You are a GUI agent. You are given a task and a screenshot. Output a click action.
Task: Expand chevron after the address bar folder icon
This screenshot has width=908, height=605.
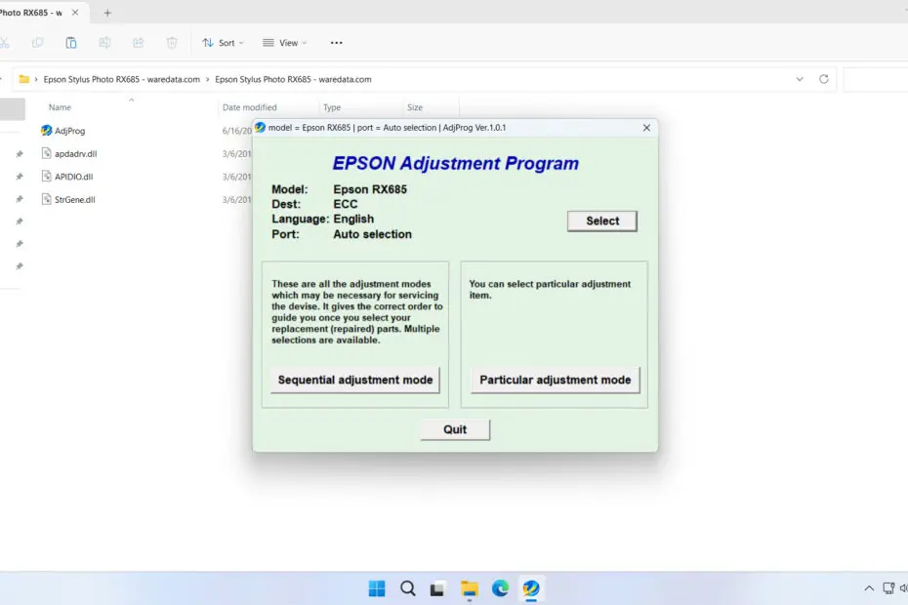36,79
